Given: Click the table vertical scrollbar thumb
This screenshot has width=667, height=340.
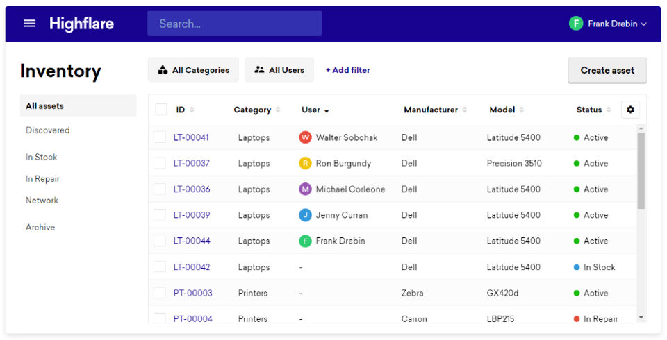Looking at the screenshot, I should pos(641,170).
